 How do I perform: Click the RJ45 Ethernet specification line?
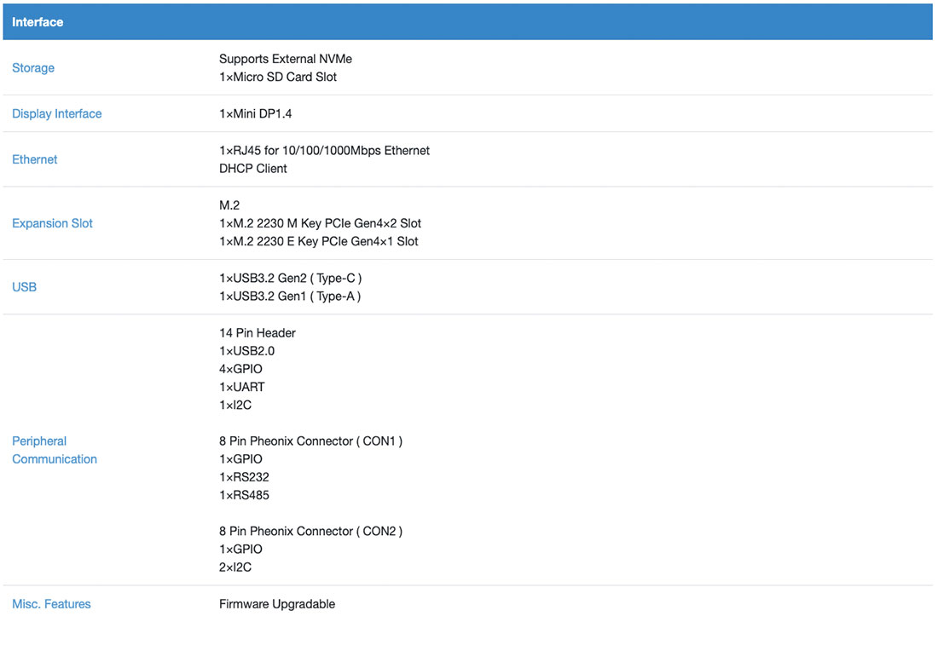pos(324,150)
